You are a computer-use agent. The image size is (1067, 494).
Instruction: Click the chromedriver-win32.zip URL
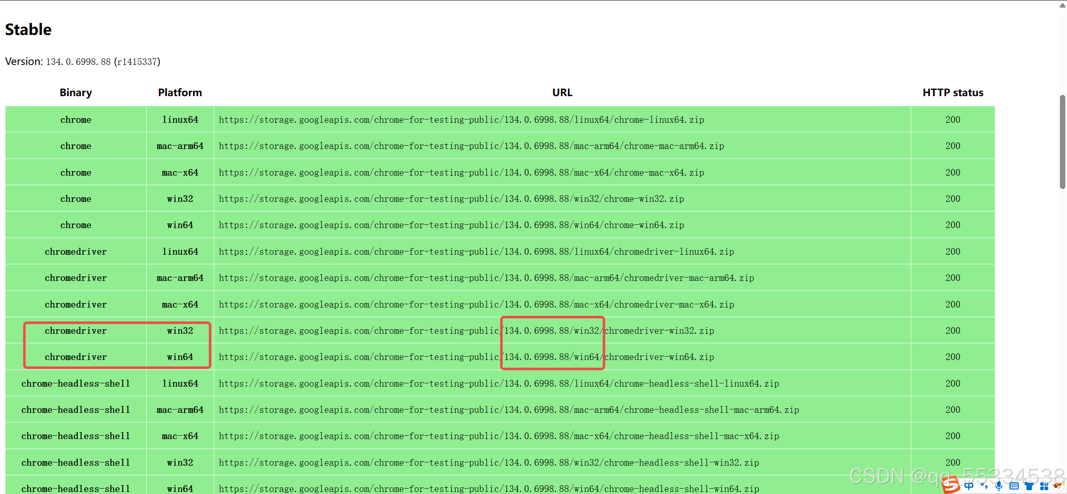(x=466, y=331)
